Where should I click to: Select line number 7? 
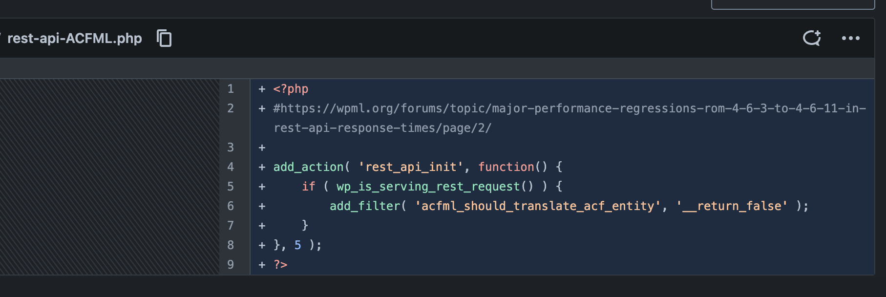(x=231, y=226)
